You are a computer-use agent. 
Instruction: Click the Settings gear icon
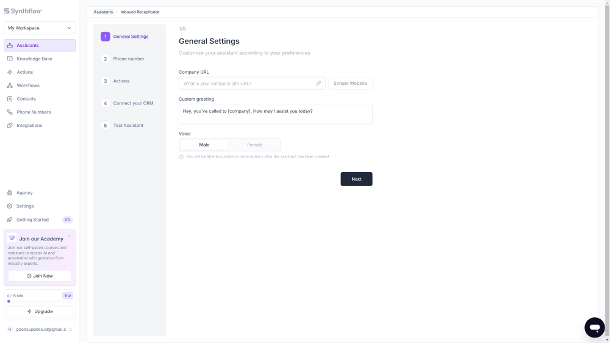point(10,206)
